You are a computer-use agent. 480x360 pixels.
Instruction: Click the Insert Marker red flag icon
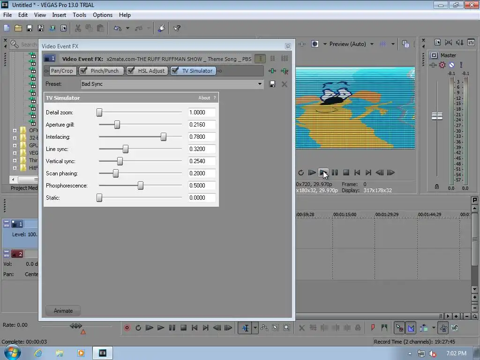(x=373, y=328)
